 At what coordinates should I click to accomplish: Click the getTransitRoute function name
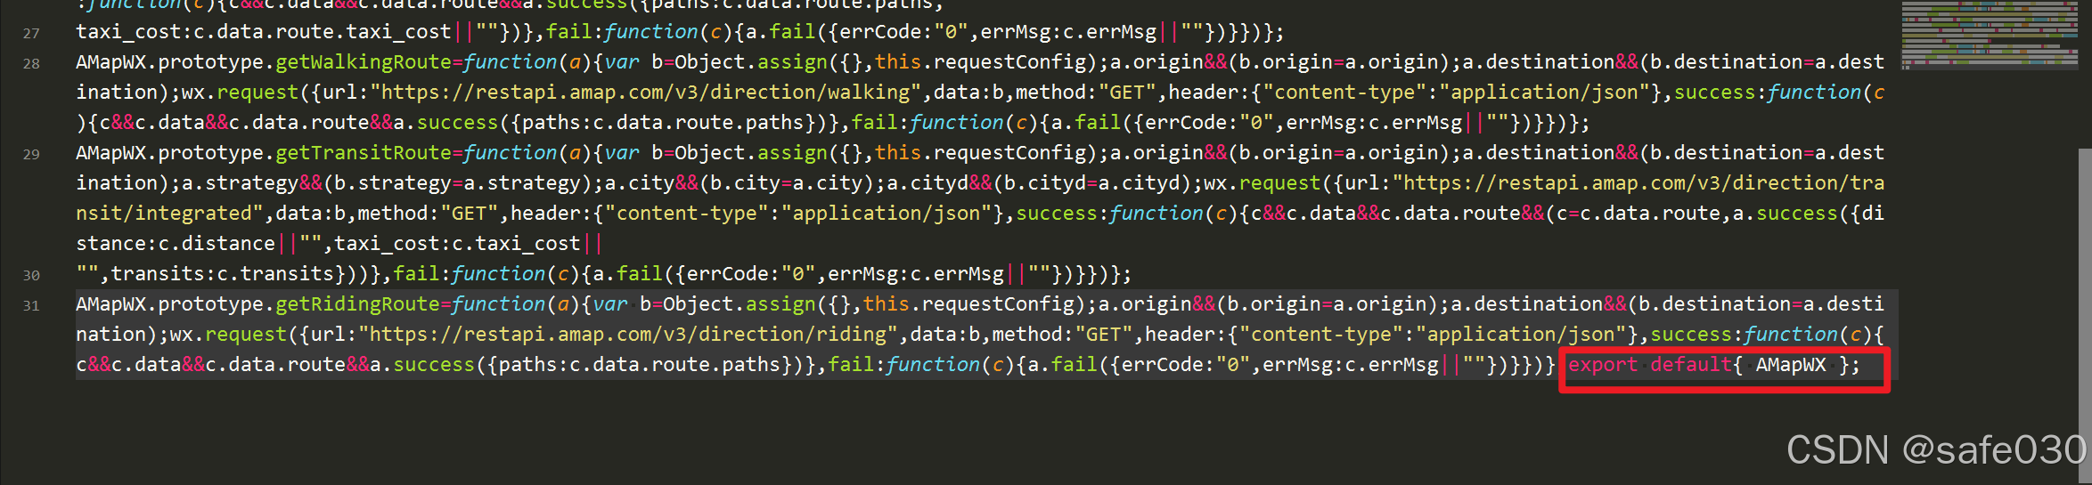pos(364,153)
